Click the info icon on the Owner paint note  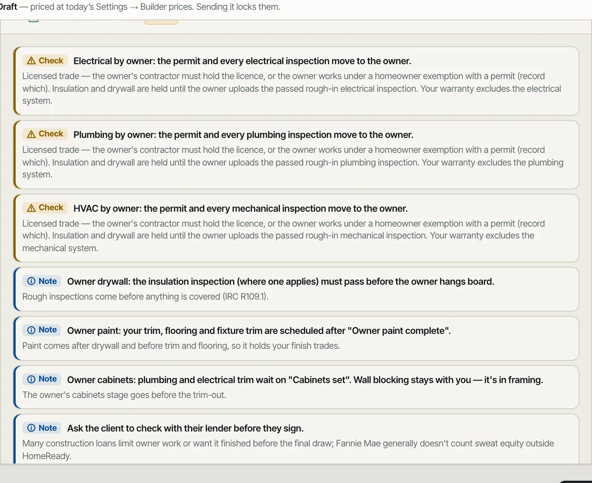pos(31,330)
